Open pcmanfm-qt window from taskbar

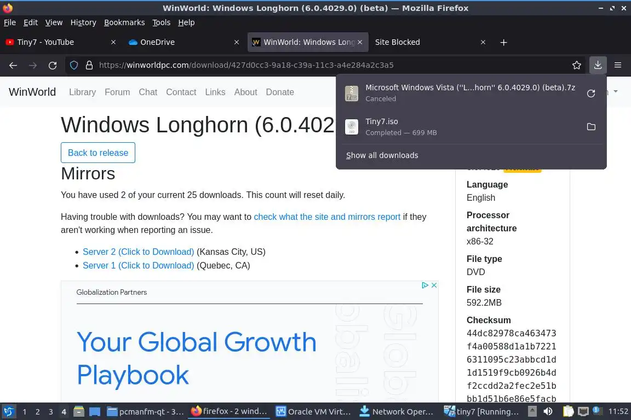[145, 412]
